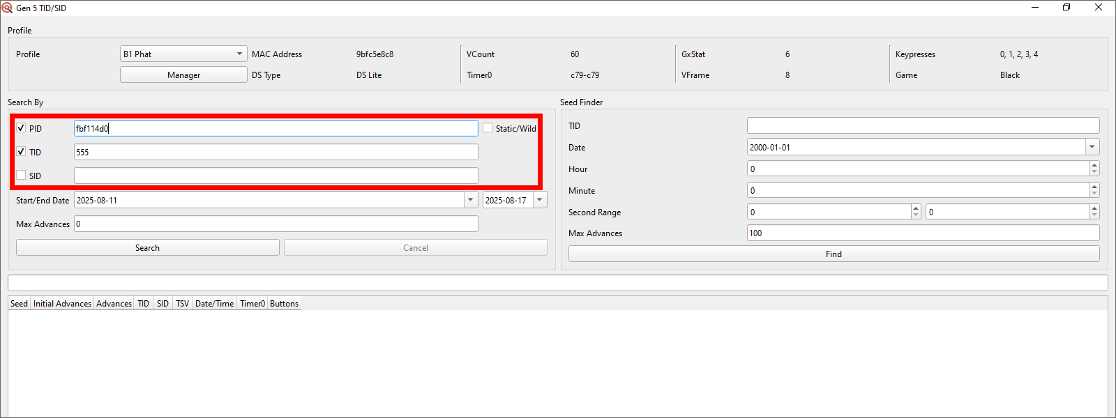The image size is (1116, 418).
Task: Enable the Static/Wild checkbox
Action: (x=488, y=128)
